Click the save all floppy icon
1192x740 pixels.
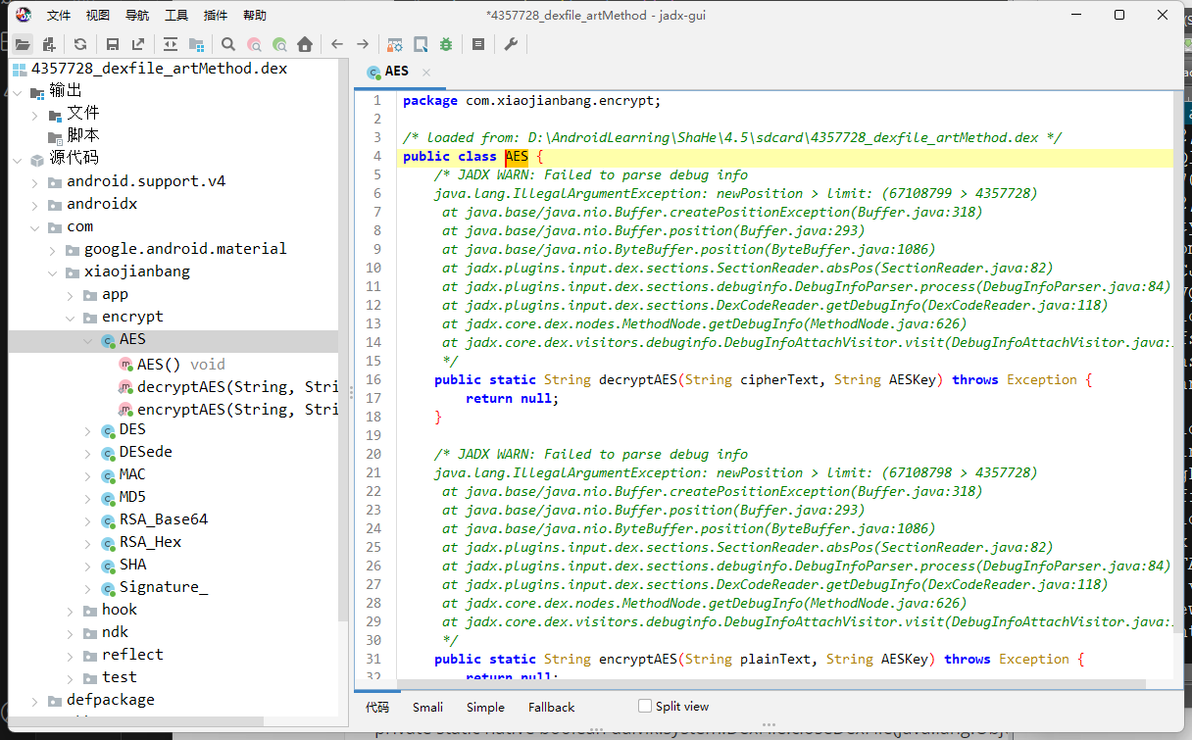(x=113, y=44)
